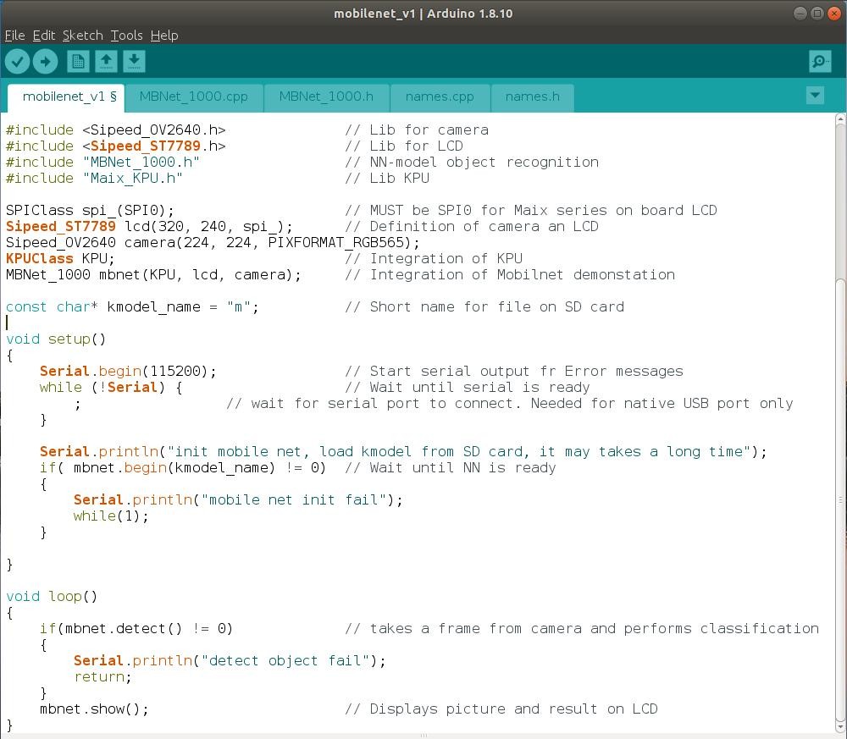Viewport: 847px width, 739px height.
Task: Open the Sketch menu
Action: coord(81,36)
